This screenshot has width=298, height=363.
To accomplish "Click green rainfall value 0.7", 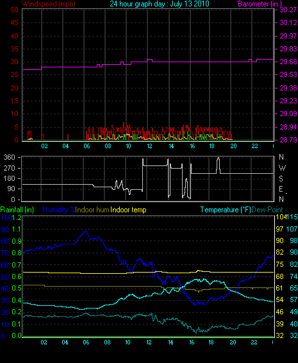I will point(17,265).
